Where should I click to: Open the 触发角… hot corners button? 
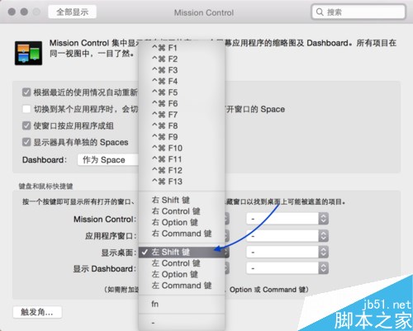point(37,312)
